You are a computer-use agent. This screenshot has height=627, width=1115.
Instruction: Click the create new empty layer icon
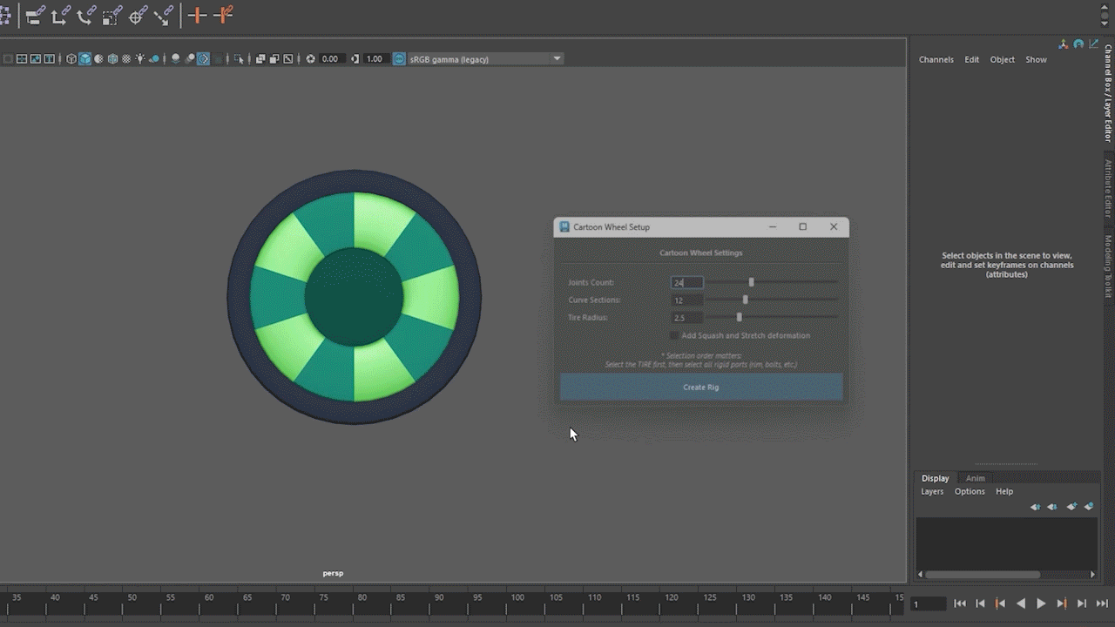(1071, 506)
